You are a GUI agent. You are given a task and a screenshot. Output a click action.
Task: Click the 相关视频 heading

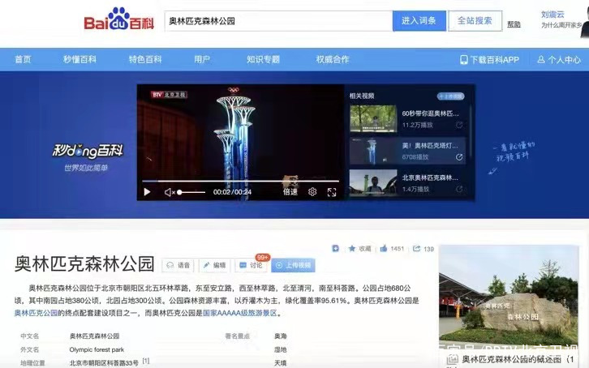point(361,96)
